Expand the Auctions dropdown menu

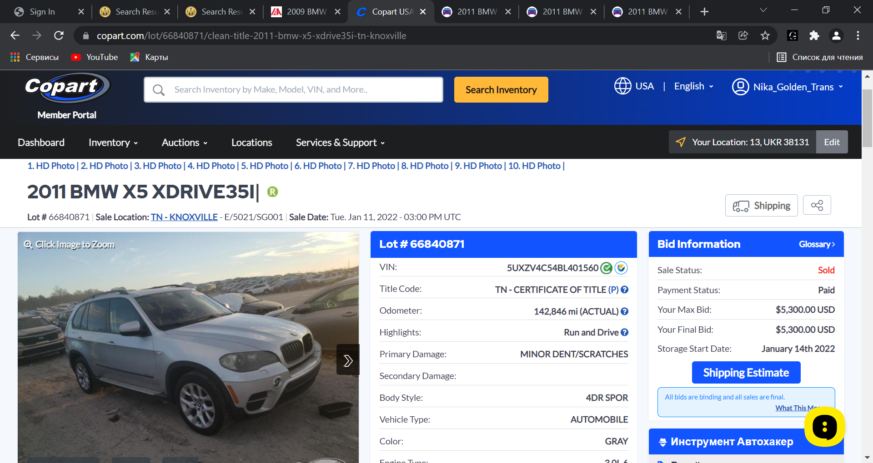tap(185, 143)
